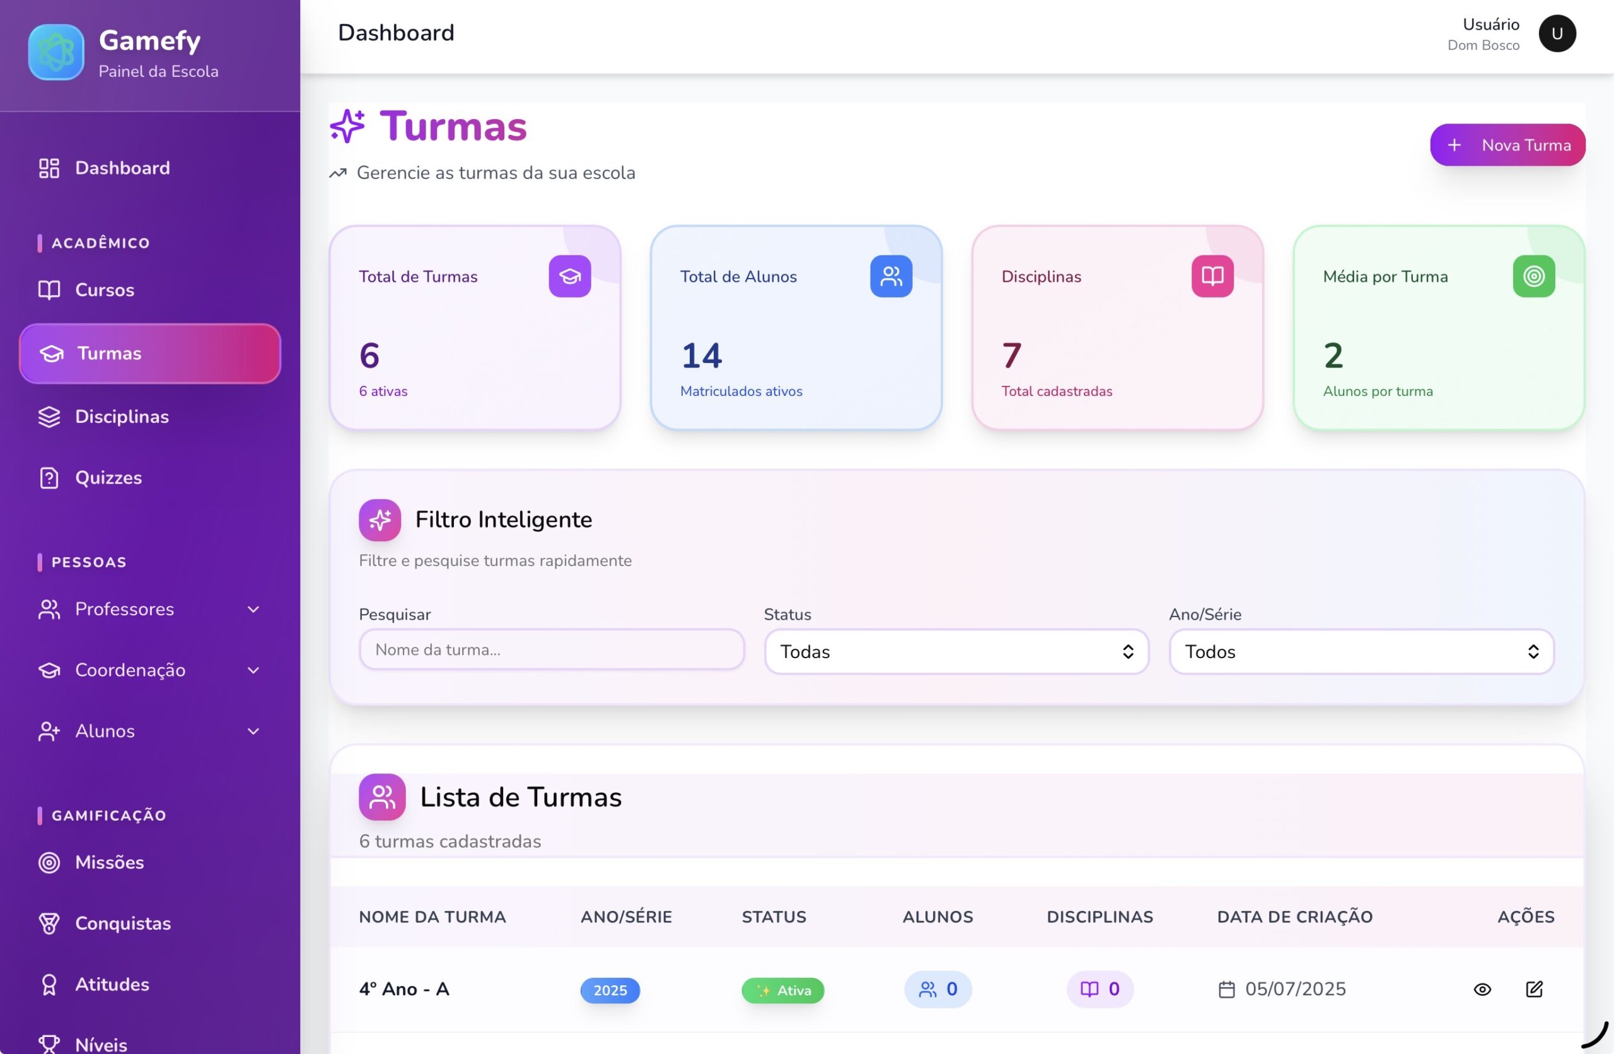Screen dimensions: 1614x1054
Task: Click the Média por Turma target icon
Action: (x=1533, y=276)
